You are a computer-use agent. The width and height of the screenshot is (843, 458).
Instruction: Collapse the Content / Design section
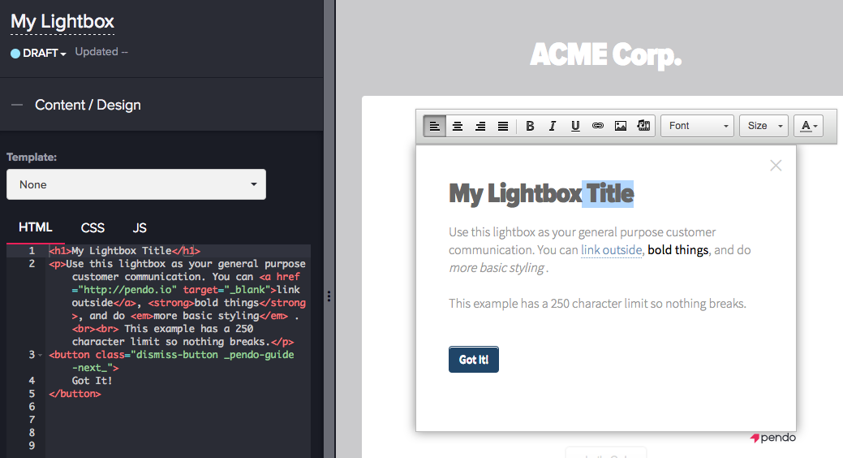[17, 105]
